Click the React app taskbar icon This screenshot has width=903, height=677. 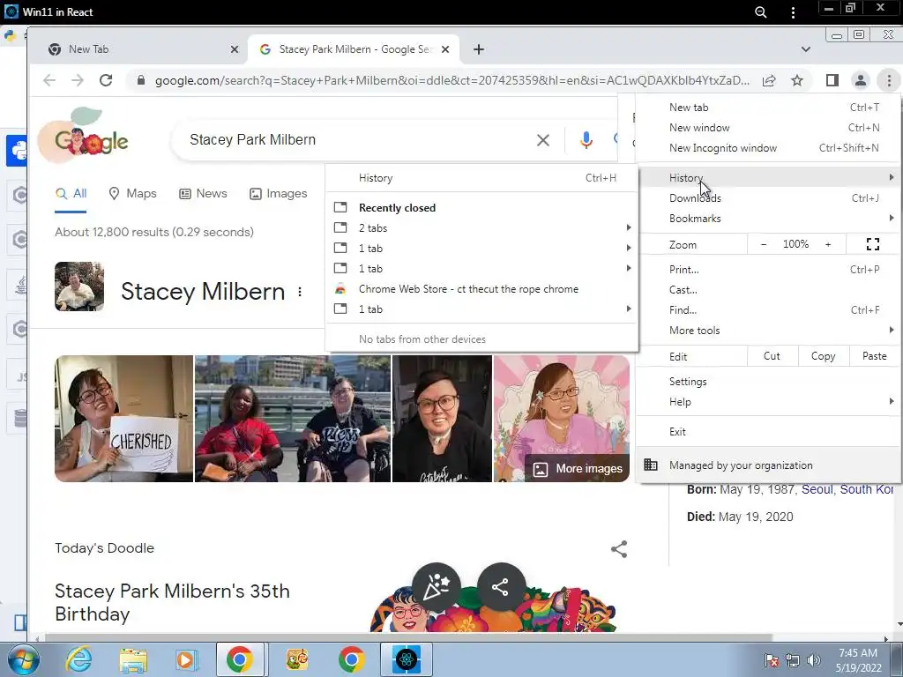tap(406, 659)
